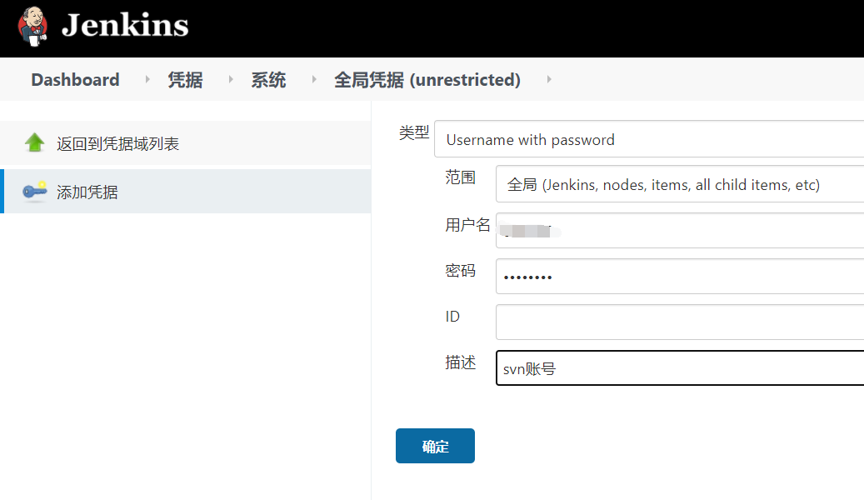Click the ID field label

(x=452, y=317)
